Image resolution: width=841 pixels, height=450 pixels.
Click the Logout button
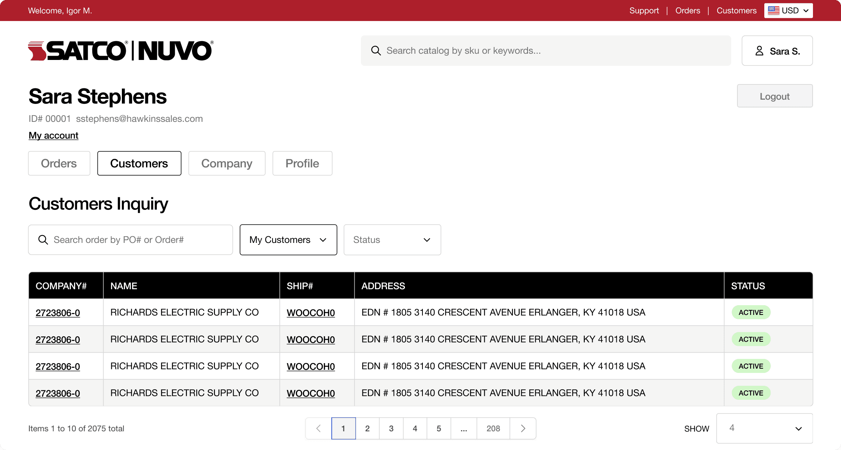click(x=774, y=96)
